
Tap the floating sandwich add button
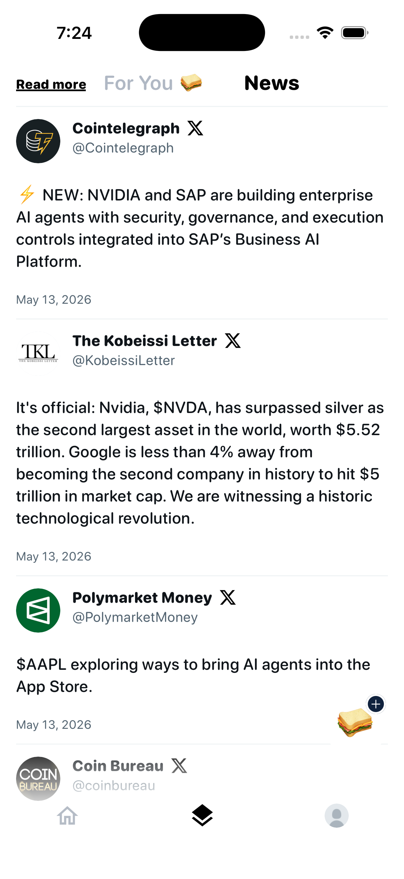pos(355,722)
